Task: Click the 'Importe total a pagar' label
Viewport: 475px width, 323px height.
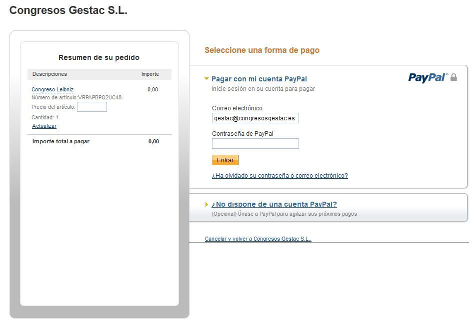Action: pyautogui.click(x=61, y=141)
